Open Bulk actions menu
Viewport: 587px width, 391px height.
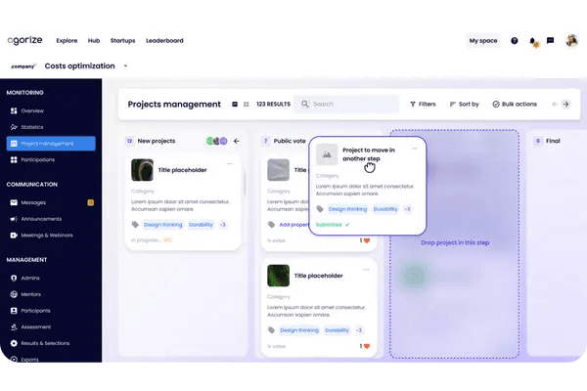coord(515,104)
